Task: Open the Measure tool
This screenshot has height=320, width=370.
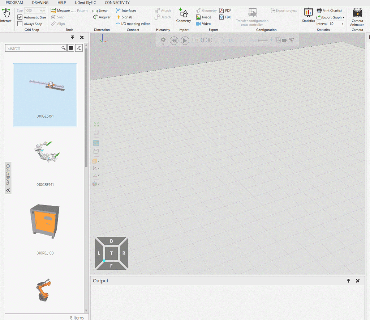Action: click(60, 10)
